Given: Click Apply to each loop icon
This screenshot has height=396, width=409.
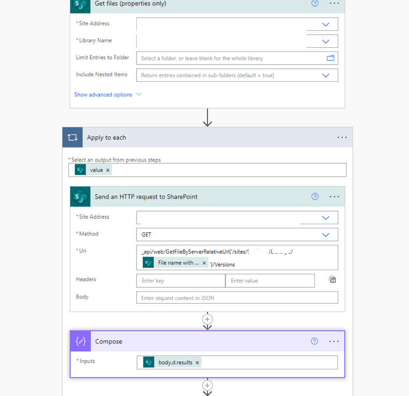Looking at the screenshot, I should [x=73, y=137].
